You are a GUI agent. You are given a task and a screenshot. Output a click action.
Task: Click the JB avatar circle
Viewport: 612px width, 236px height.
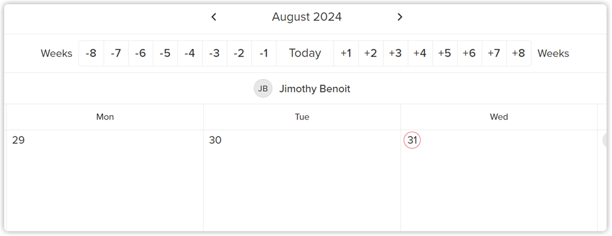point(263,89)
